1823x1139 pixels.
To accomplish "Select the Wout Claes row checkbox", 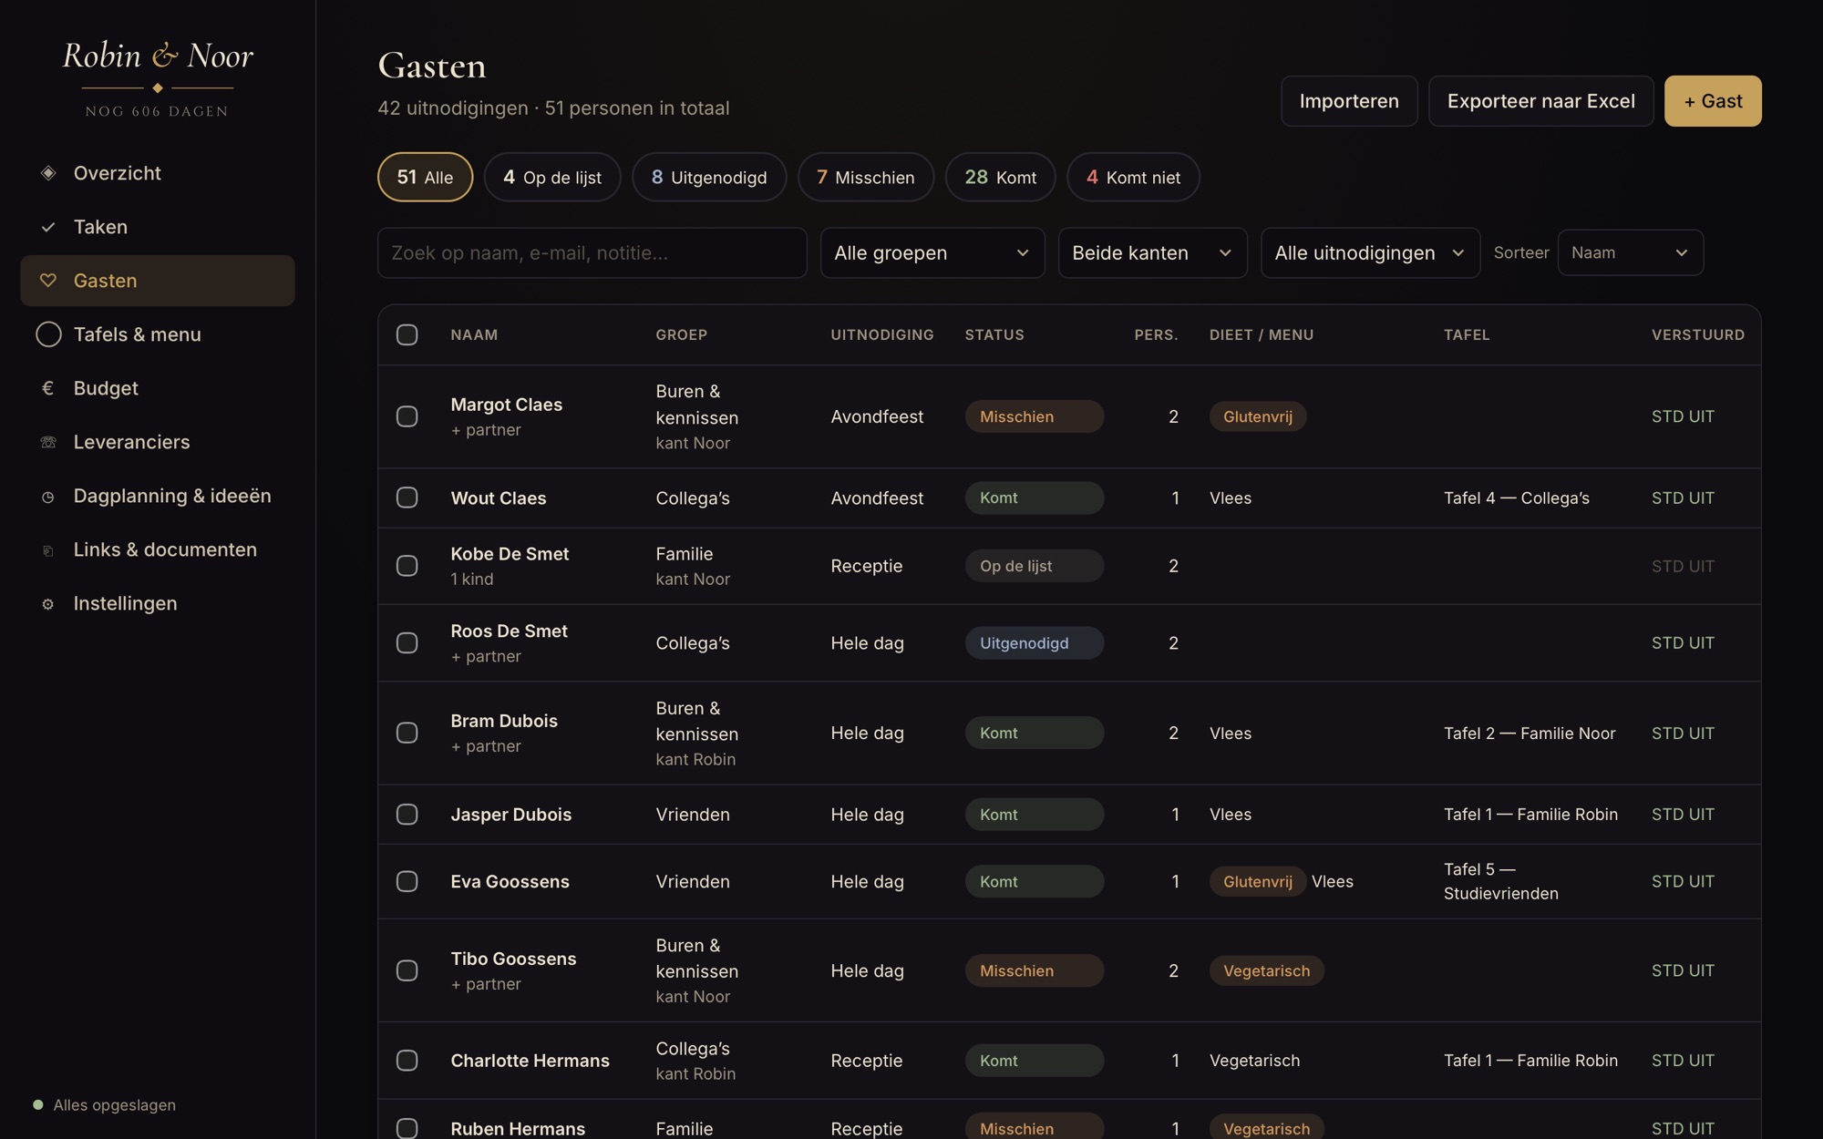I will click(x=407, y=498).
